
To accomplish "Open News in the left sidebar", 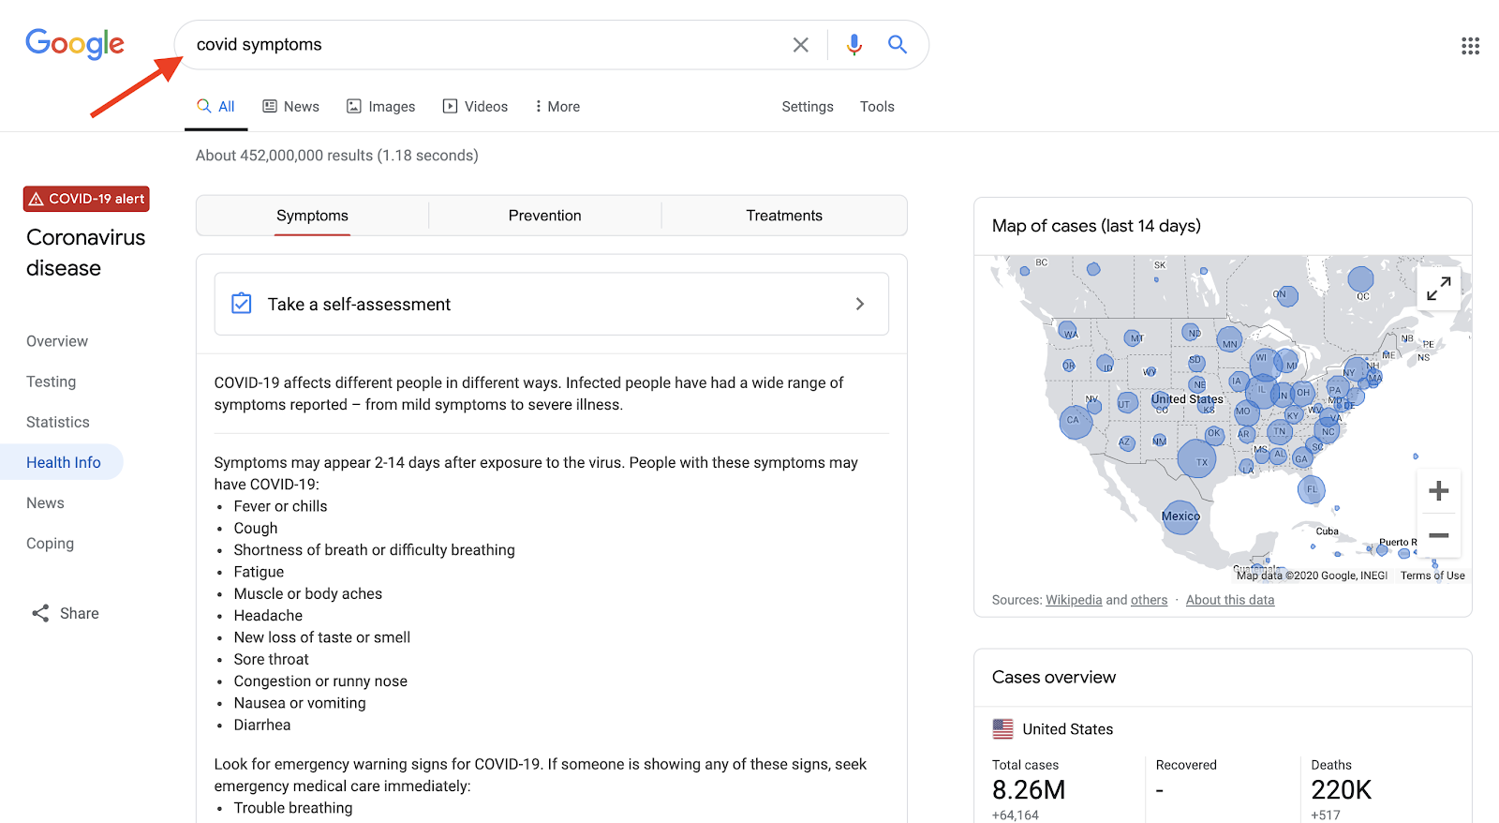I will (45, 502).
